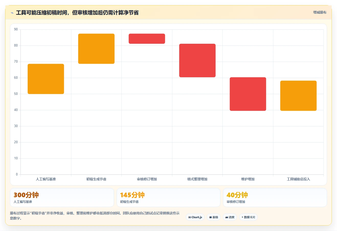Viewport: 337px width, 231px height.
Task: Click the red bar above 维护增加
Action: click(248, 94)
